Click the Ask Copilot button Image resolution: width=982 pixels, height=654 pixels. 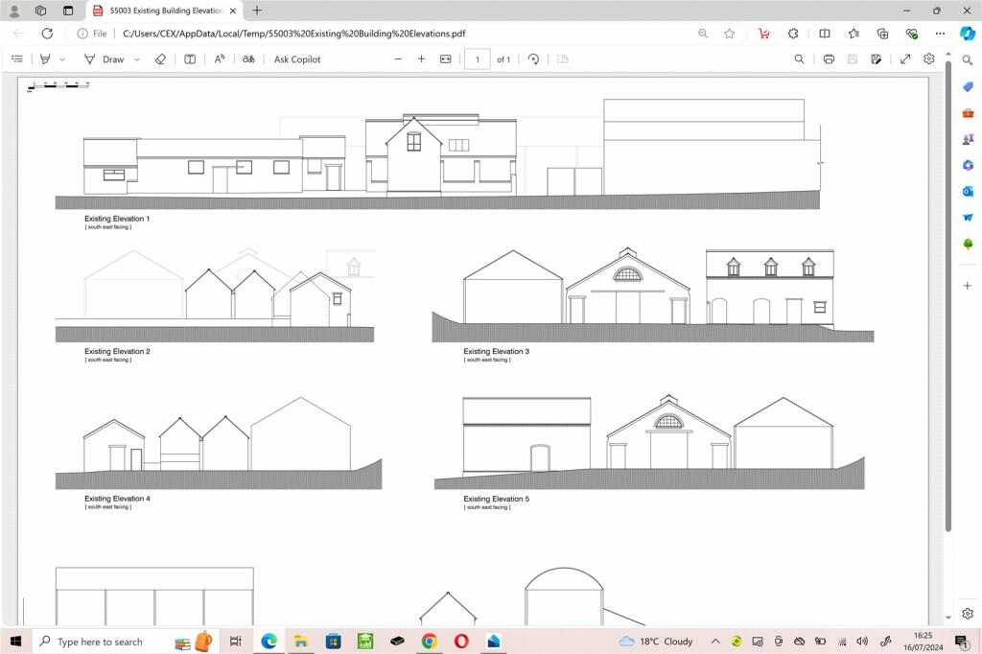297,59
